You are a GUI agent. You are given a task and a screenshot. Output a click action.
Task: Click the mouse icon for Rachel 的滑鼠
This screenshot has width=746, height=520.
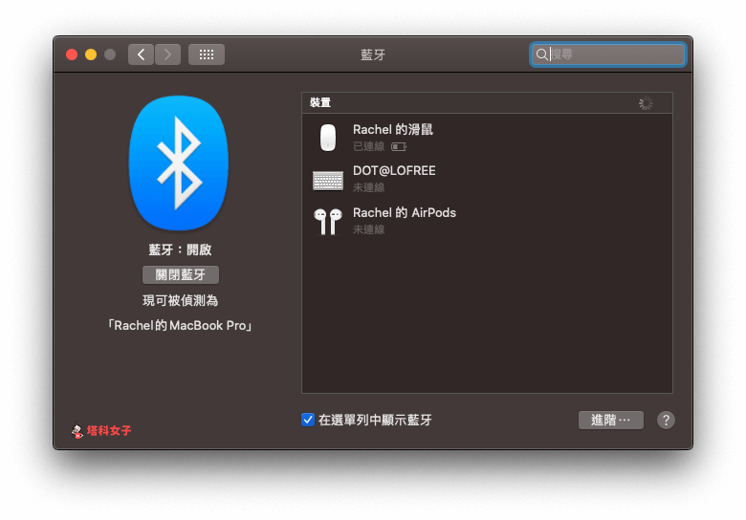point(328,138)
